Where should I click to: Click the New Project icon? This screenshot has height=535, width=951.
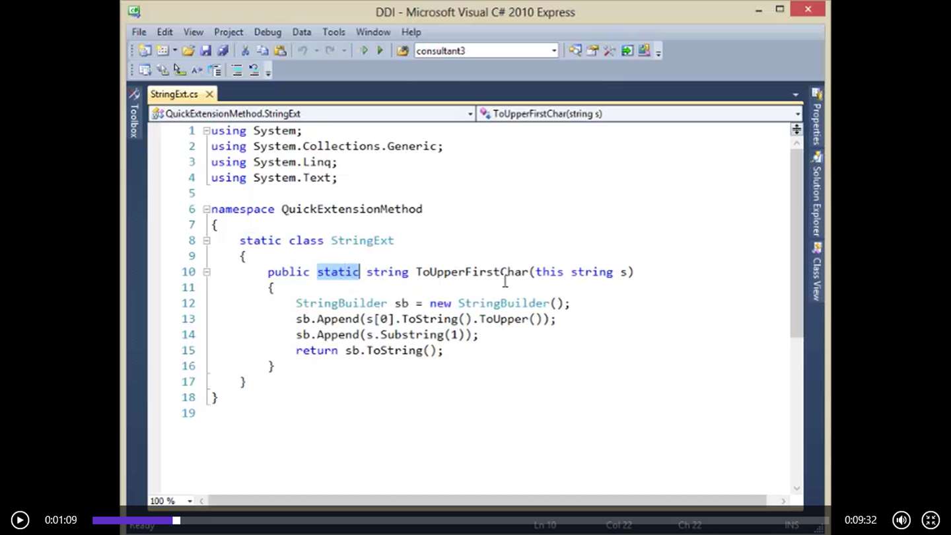pos(145,51)
